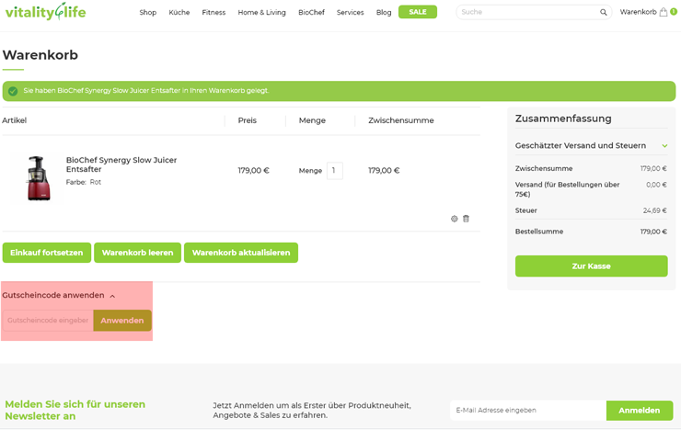Open the Warenkorb header link

pyautogui.click(x=638, y=12)
